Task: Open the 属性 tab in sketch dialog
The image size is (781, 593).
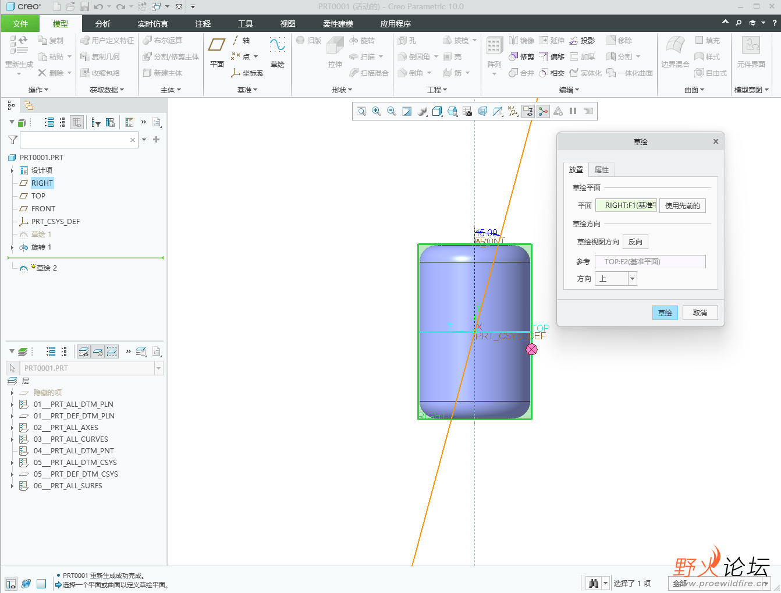Action: click(601, 170)
